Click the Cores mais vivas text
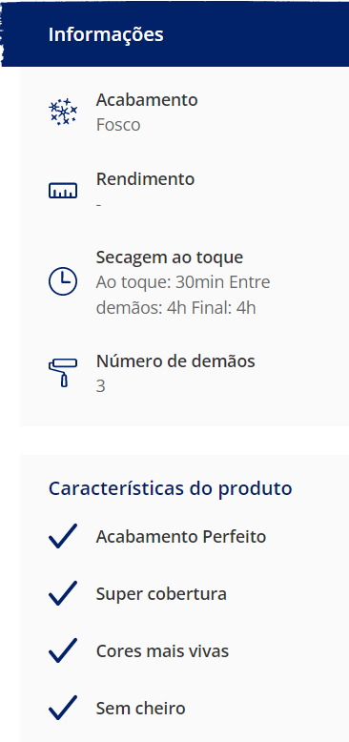 pos(162,651)
